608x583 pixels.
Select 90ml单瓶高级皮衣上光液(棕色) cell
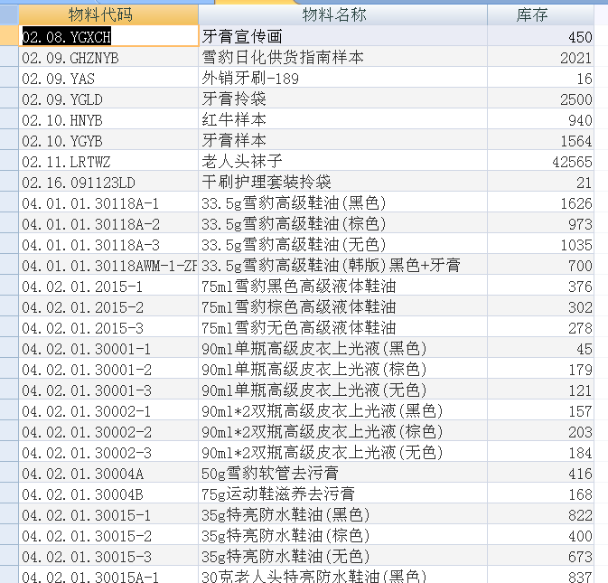[x=342, y=370]
